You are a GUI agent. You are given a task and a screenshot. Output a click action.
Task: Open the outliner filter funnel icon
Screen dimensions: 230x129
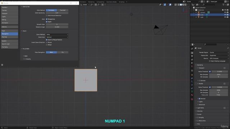(x=224, y=5)
